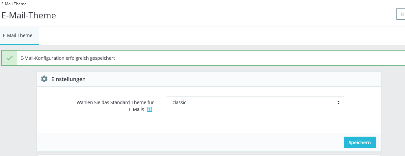Click the E-Mail-Theme breadcrumb text
This screenshot has width=405, height=156.
click(14, 4)
